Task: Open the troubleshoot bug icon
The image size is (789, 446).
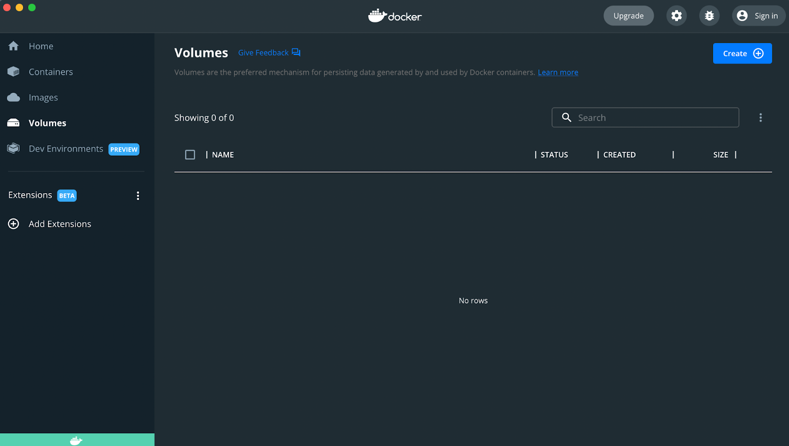Action: click(709, 16)
